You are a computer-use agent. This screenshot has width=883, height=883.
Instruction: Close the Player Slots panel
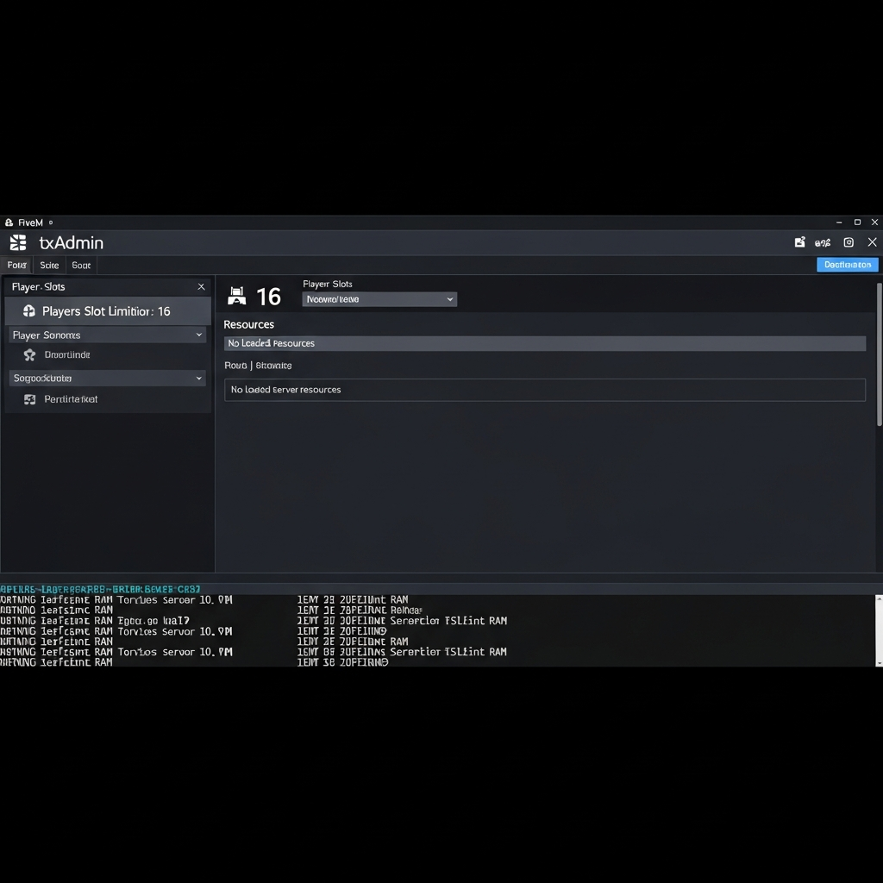(201, 286)
